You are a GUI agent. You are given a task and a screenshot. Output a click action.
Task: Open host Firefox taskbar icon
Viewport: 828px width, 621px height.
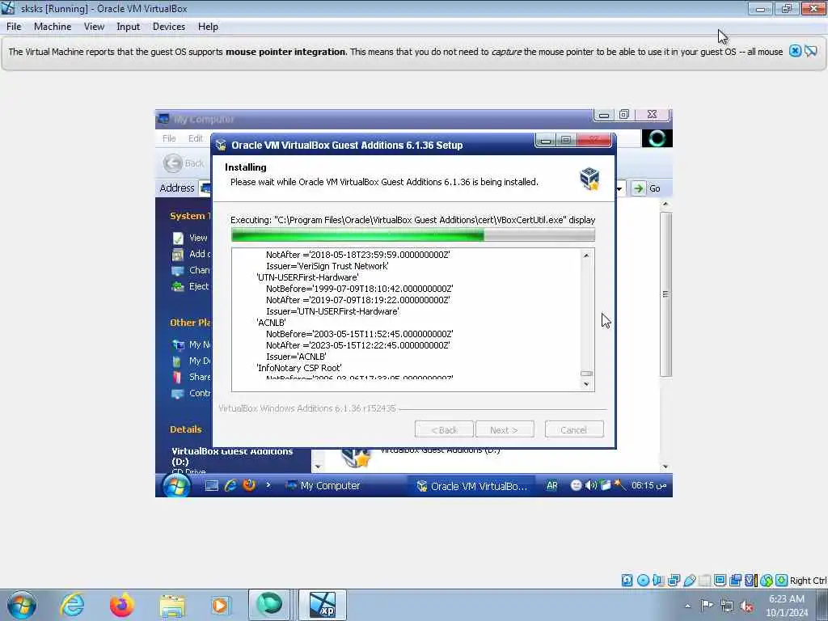[x=122, y=605]
